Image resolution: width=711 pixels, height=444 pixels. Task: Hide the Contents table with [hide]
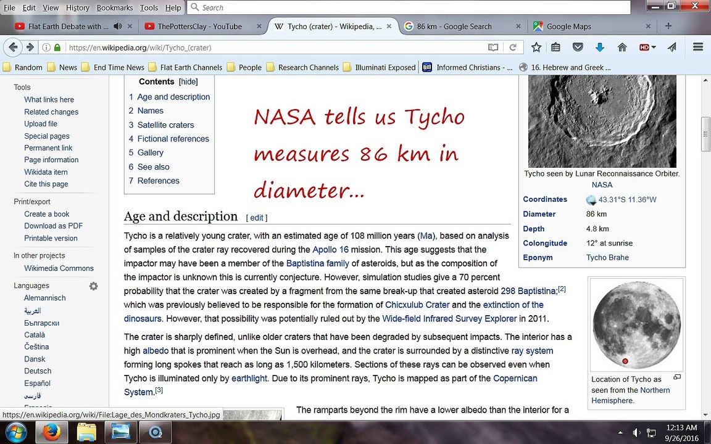click(x=188, y=81)
